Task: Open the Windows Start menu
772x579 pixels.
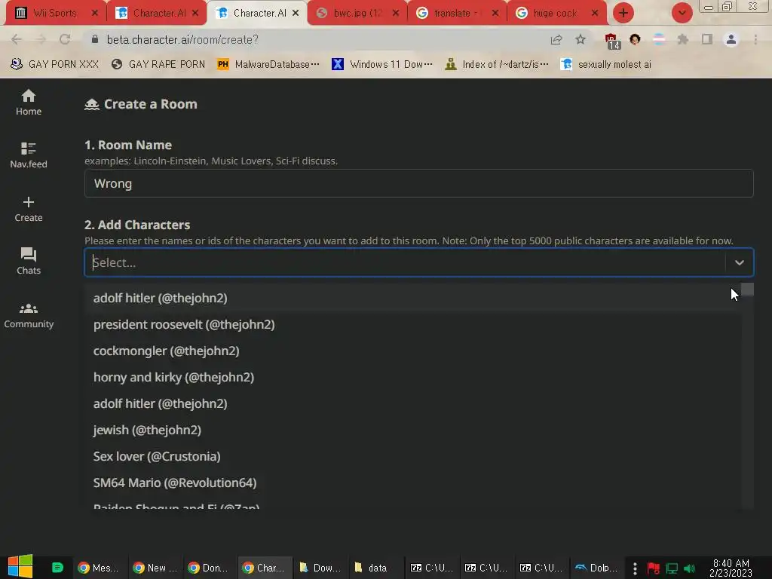Action: coord(20,566)
